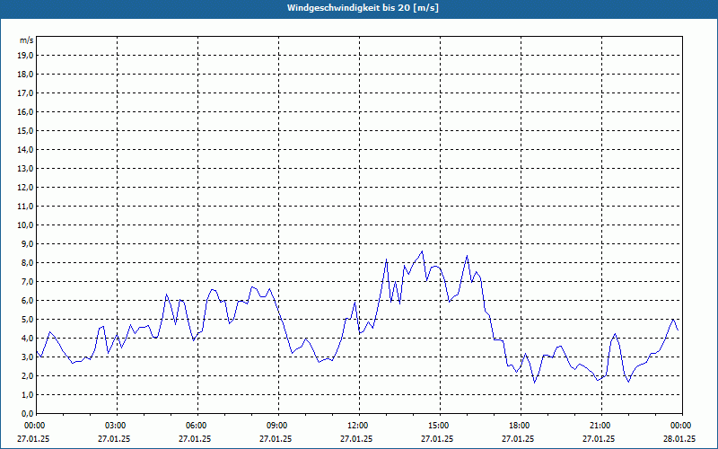Select the 9,0 y-axis value
The image size is (718, 449).
click(x=27, y=243)
